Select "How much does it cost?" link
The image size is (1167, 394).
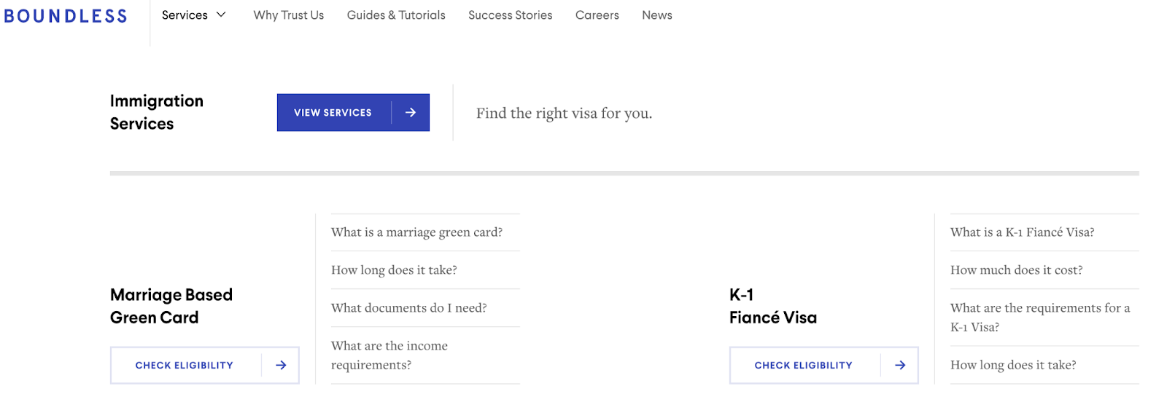click(x=1016, y=270)
